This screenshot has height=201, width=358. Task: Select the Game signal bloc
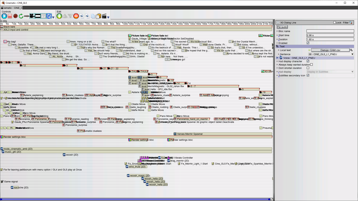pyautogui.click(x=9, y=181)
